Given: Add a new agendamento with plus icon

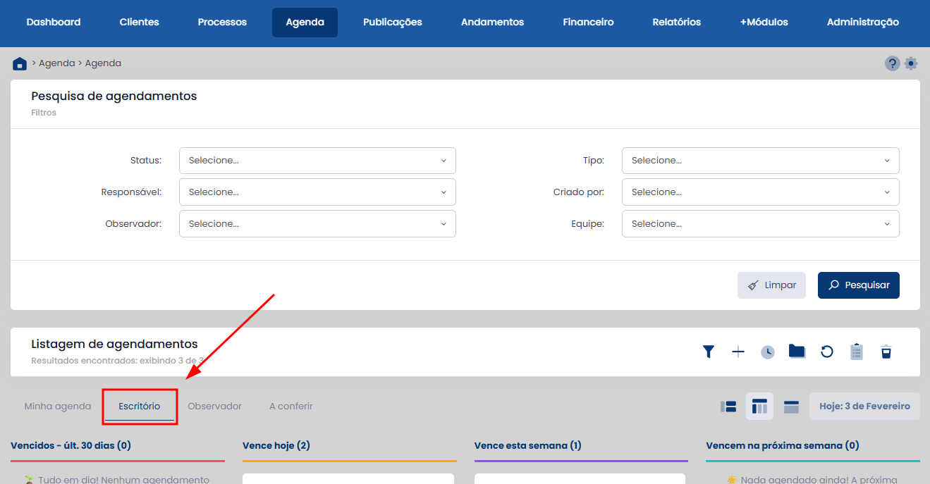Looking at the screenshot, I should pyautogui.click(x=738, y=352).
